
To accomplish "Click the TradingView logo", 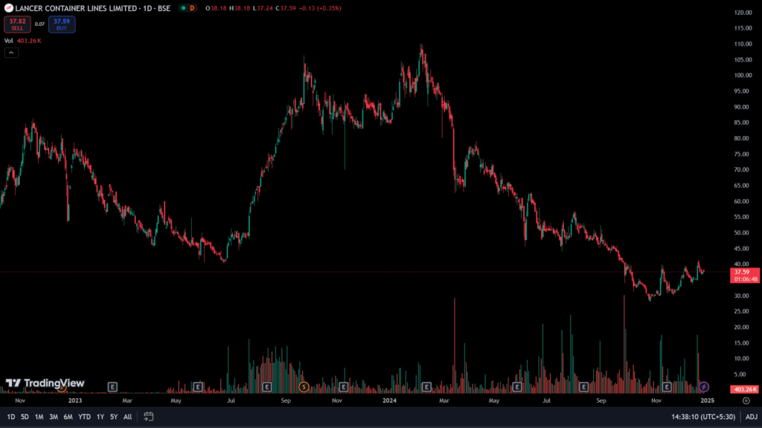I will (x=45, y=383).
